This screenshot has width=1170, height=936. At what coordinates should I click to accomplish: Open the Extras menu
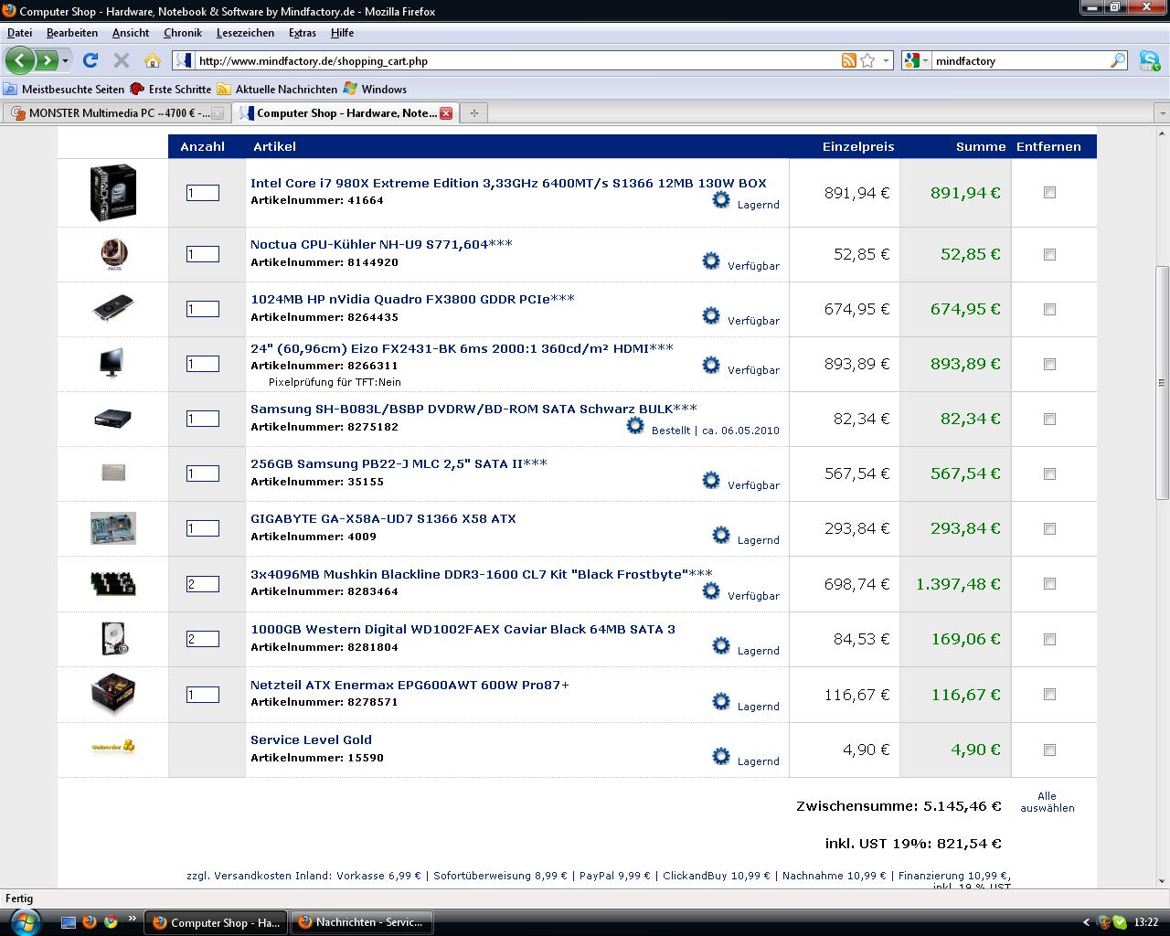[x=303, y=33]
